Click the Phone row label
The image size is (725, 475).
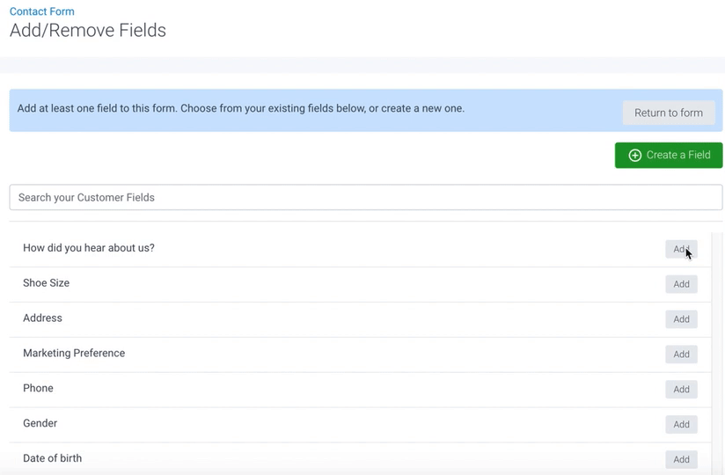point(38,389)
